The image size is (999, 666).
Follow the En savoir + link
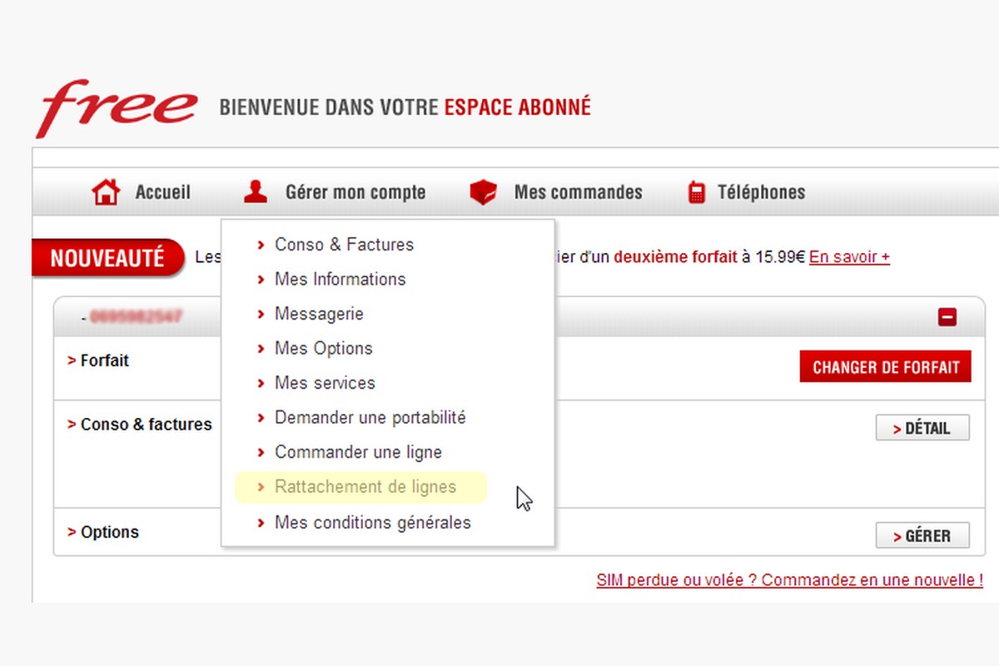point(848,257)
